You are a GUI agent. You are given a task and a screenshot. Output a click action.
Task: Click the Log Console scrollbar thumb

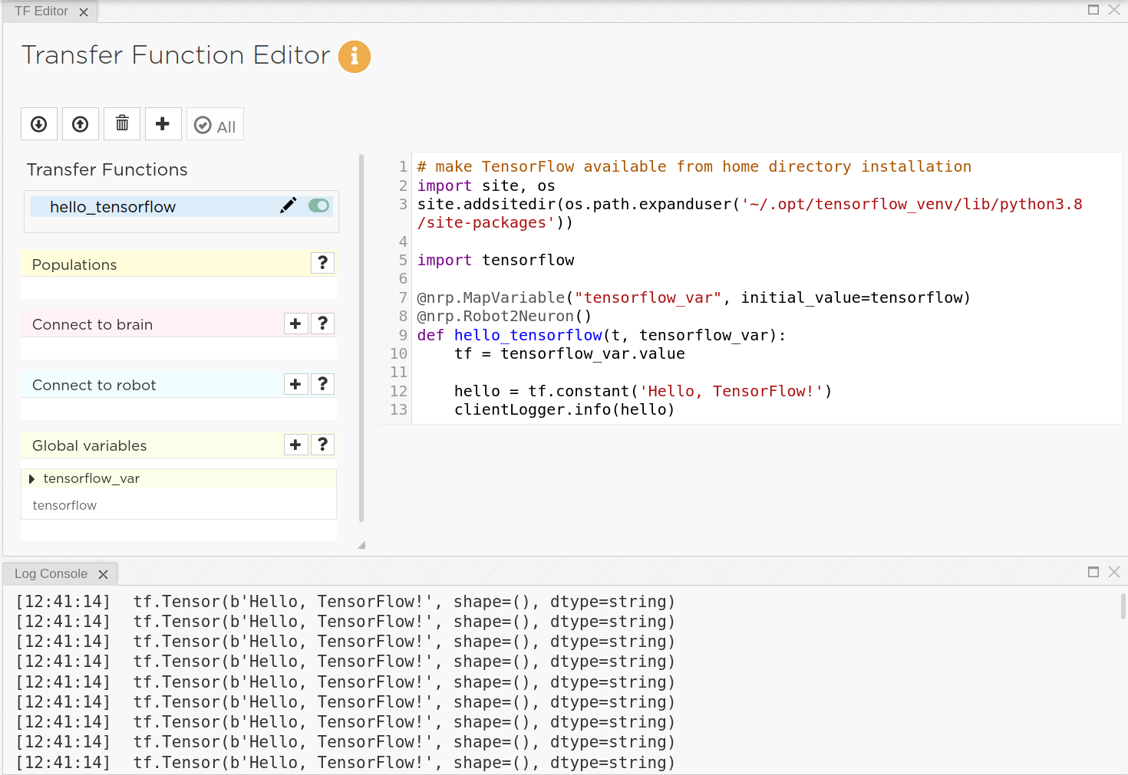pos(1123,606)
